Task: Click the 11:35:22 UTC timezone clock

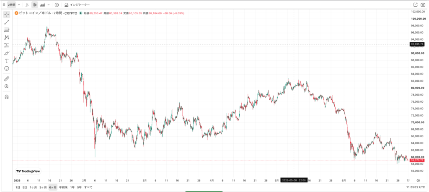Action: pyautogui.click(x=415, y=187)
